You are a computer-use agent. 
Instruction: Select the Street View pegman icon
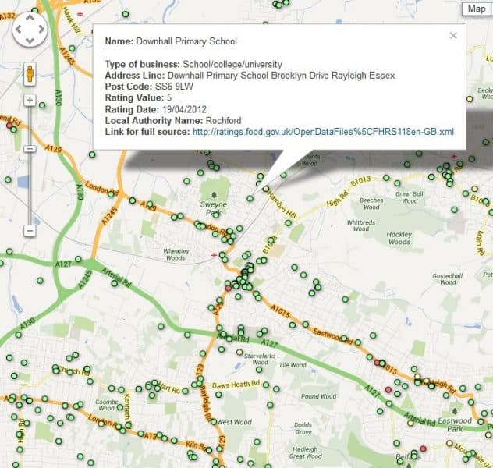tap(30, 73)
